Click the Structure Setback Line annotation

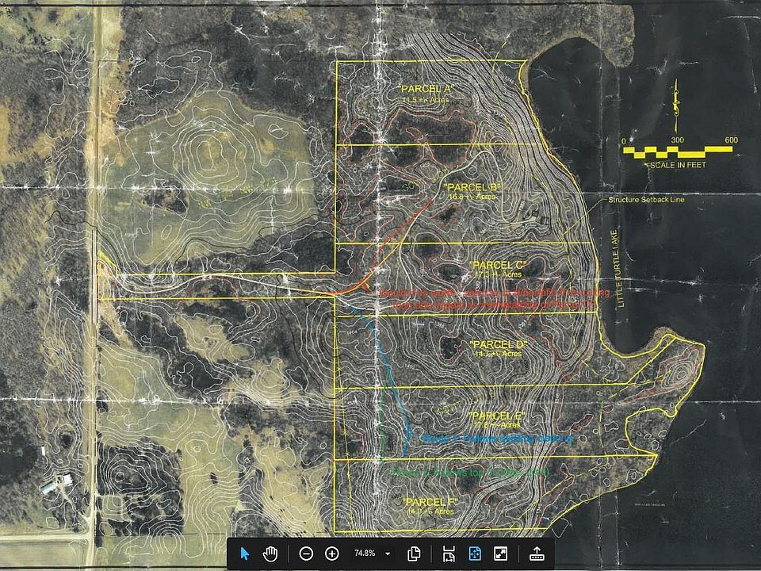click(x=645, y=200)
